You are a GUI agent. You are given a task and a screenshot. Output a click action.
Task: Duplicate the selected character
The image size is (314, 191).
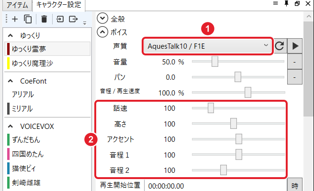28,19
